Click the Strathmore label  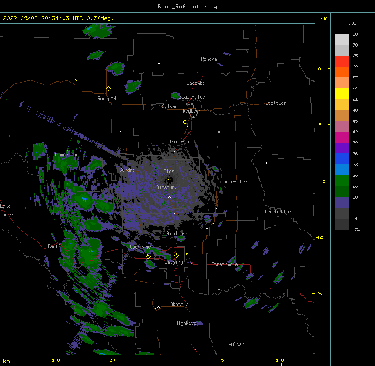[224, 264]
